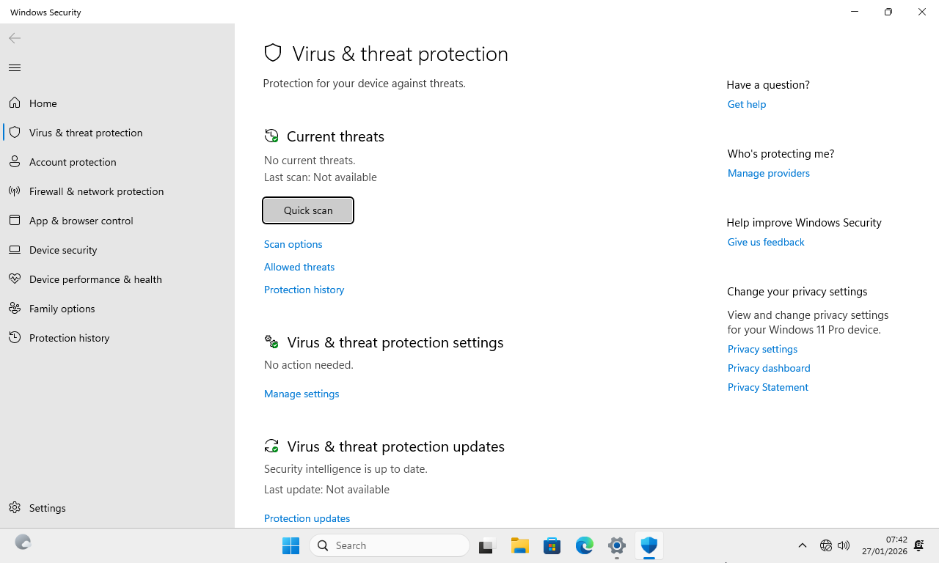
Task: Start a Quick scan
Action: pos(308,210)
